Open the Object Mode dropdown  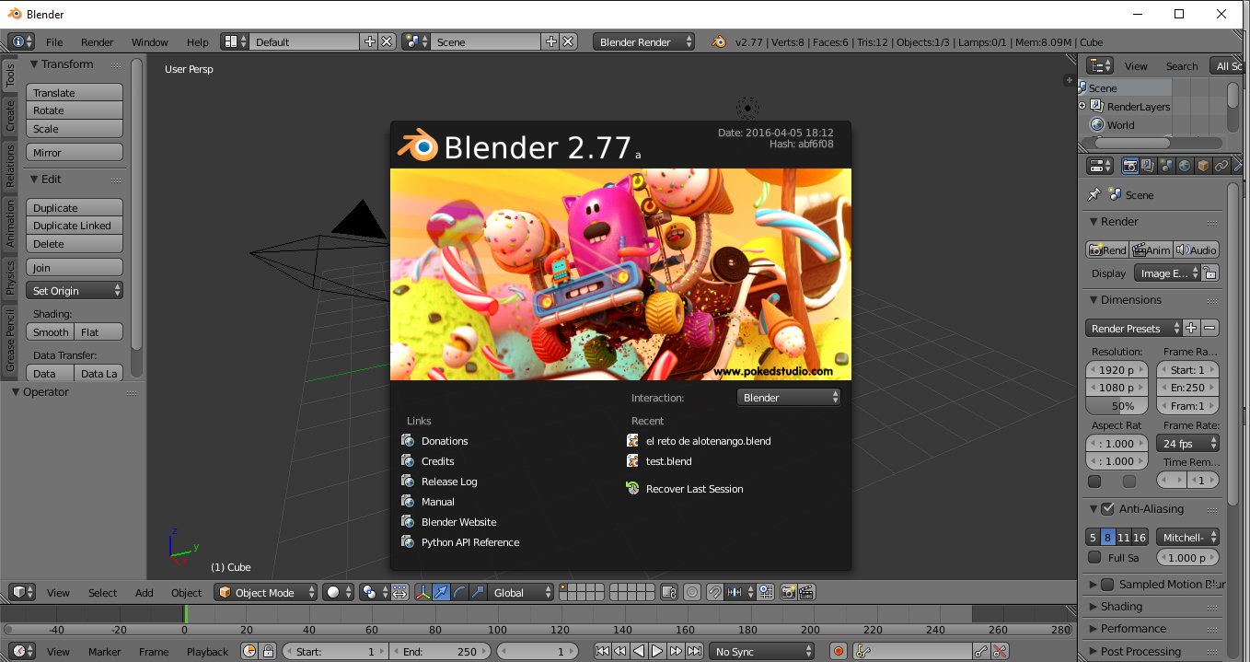266,592
